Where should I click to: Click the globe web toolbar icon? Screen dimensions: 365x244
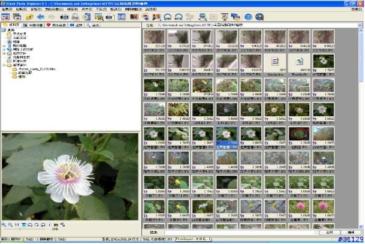click(x=260, y=17)
